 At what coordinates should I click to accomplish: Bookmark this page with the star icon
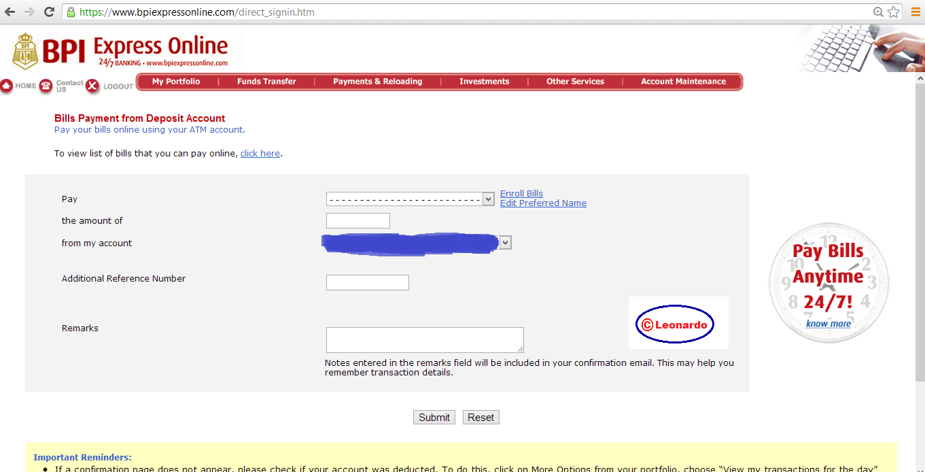[894, 12]
